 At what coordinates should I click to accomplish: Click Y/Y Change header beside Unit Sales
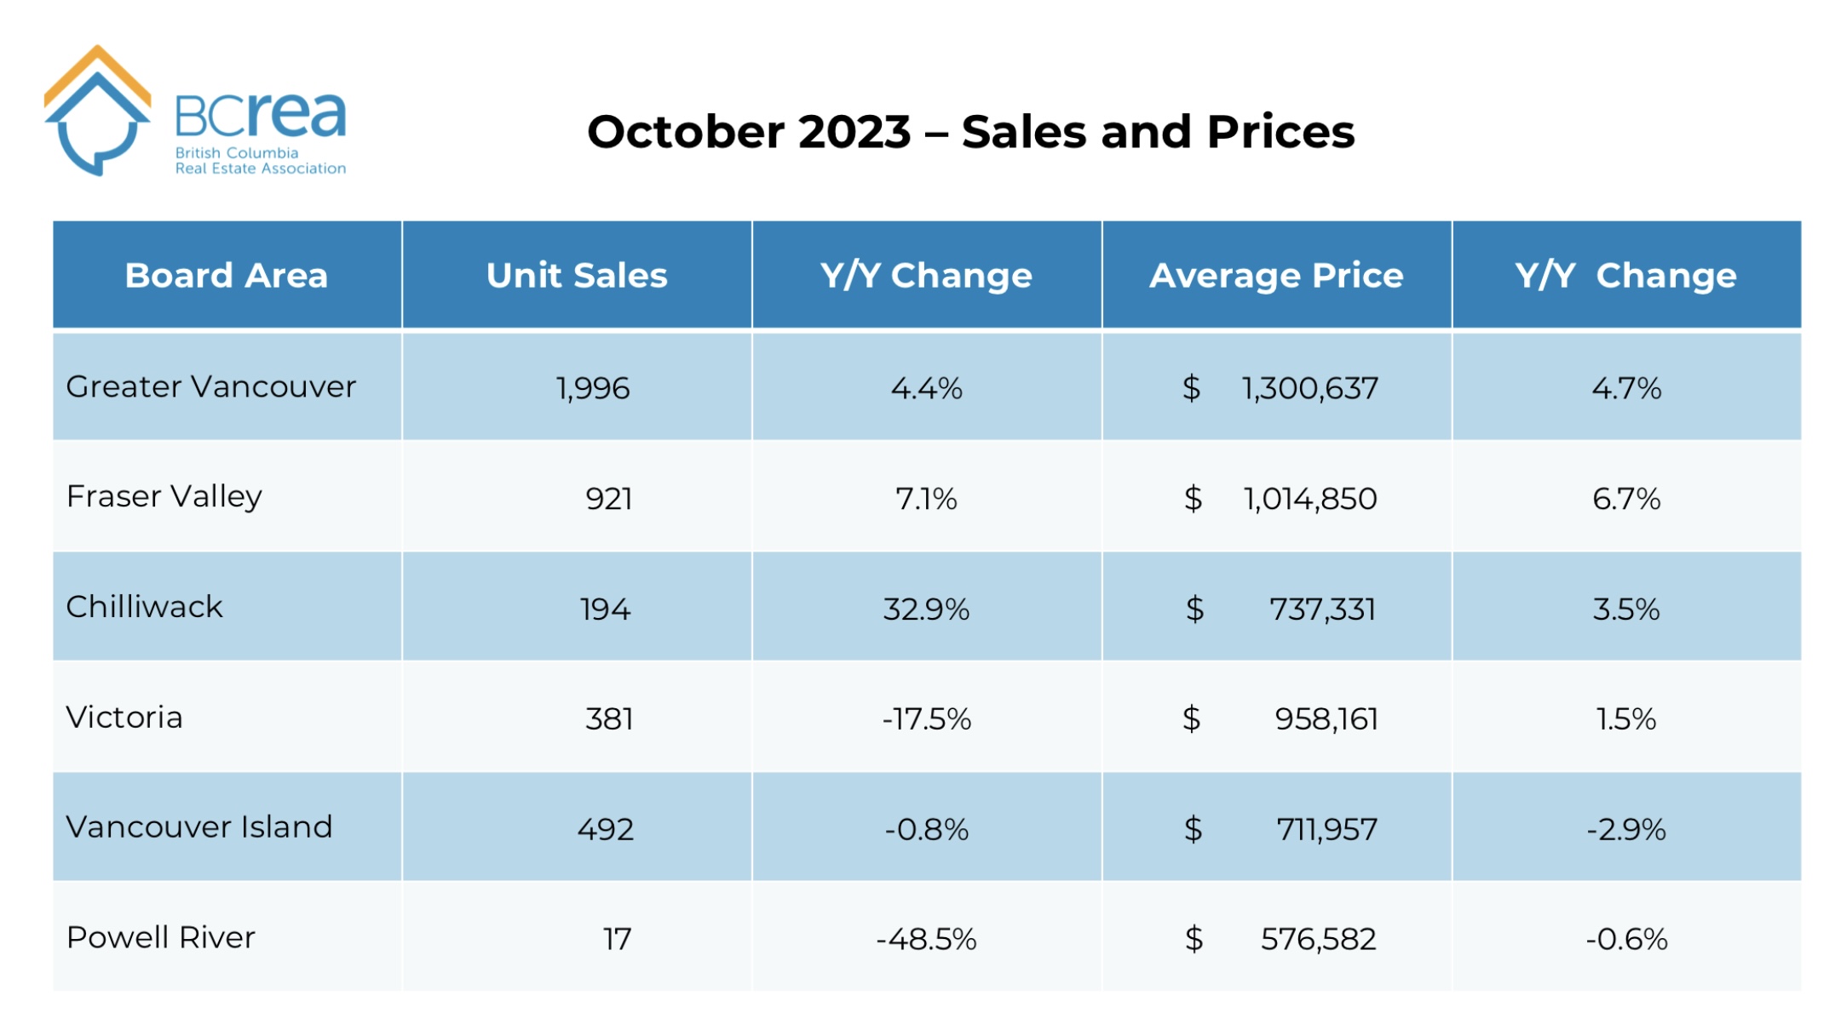tap(926, 276)
